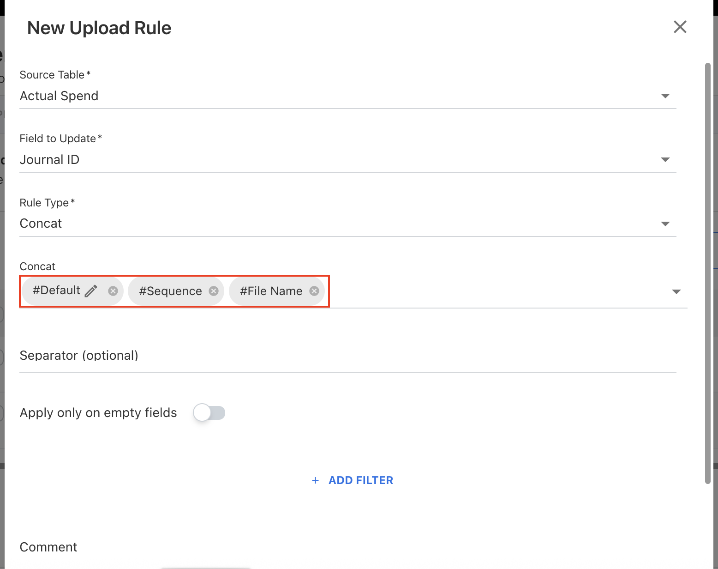The height and width of the screenshot is (569, 718).
Task: Toggle Apply only on empty fields
Action: pos(209,412)
